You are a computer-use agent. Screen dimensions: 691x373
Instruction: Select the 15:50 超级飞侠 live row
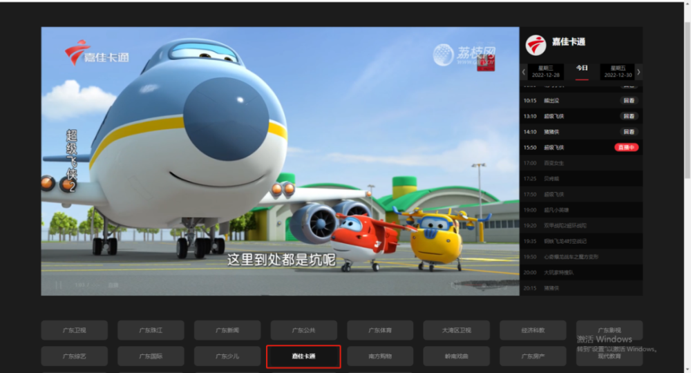581,148
